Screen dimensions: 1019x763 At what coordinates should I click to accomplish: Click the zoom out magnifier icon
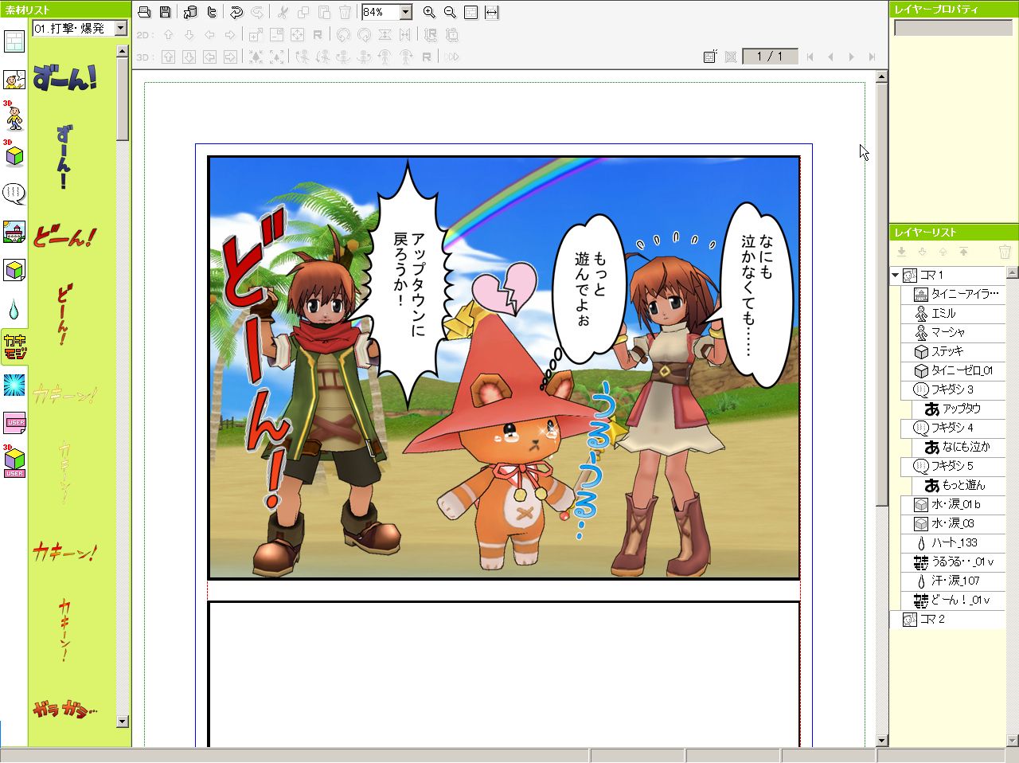450,12
